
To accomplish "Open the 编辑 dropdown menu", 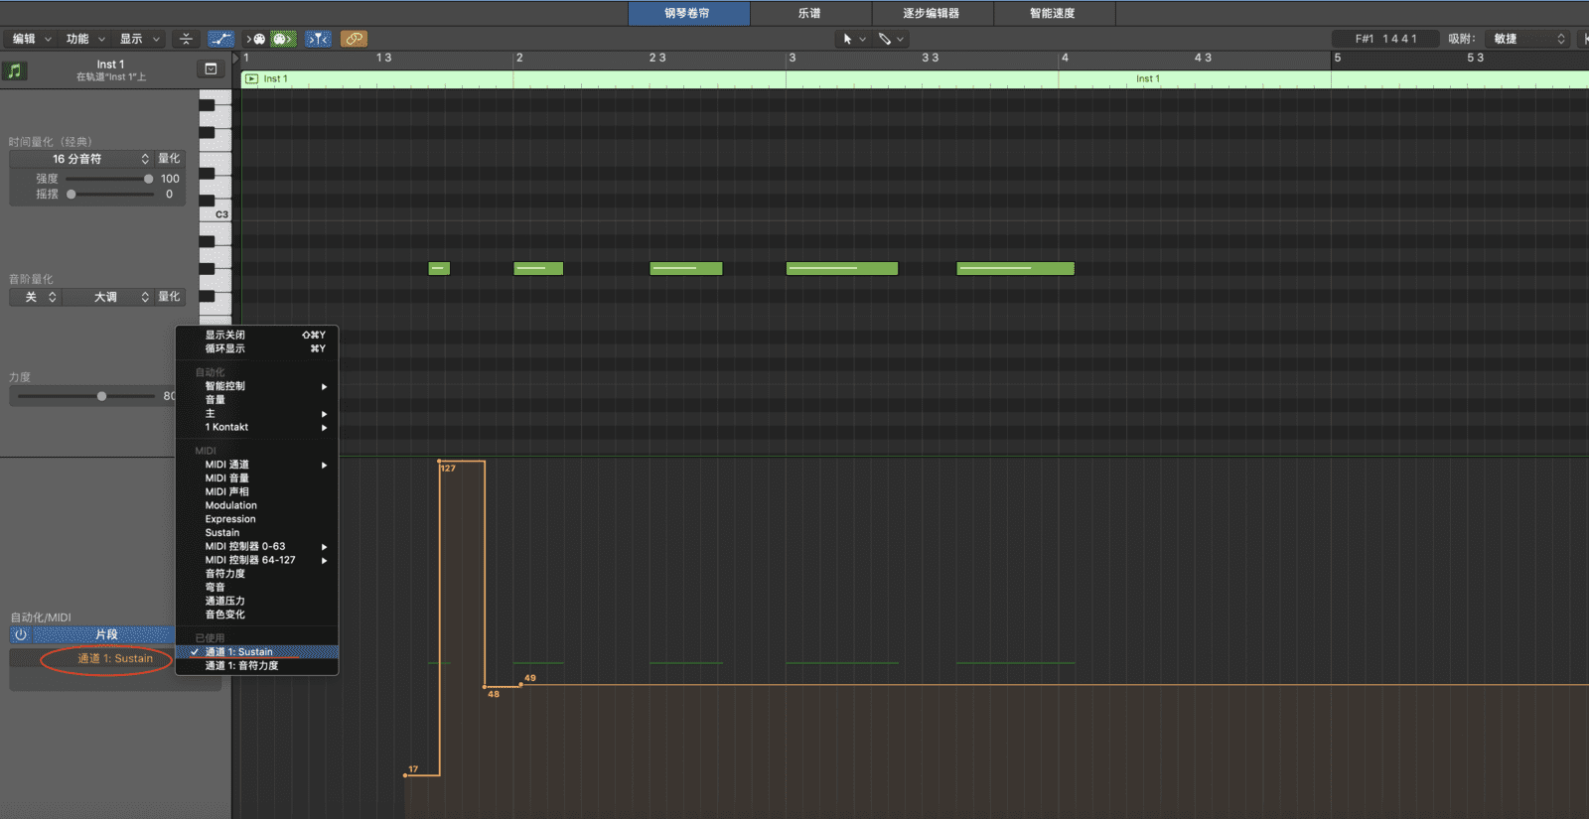I will (31, 39).
